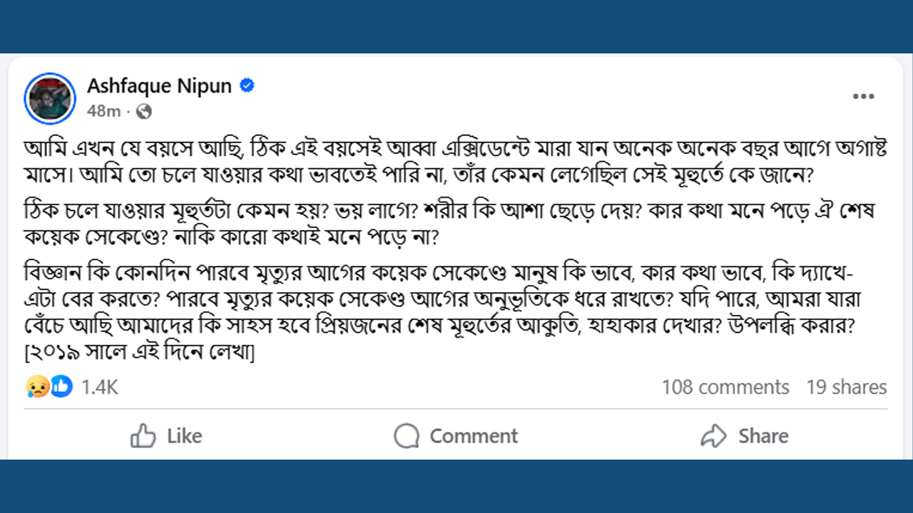Click the Share arrow icon
Screen dimensions: 913x513
(x=713, y=436)
